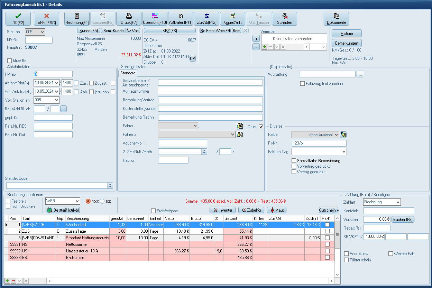
Task: Click the Zu/Ab(F12) arrows icon
Action: point(206,19)
